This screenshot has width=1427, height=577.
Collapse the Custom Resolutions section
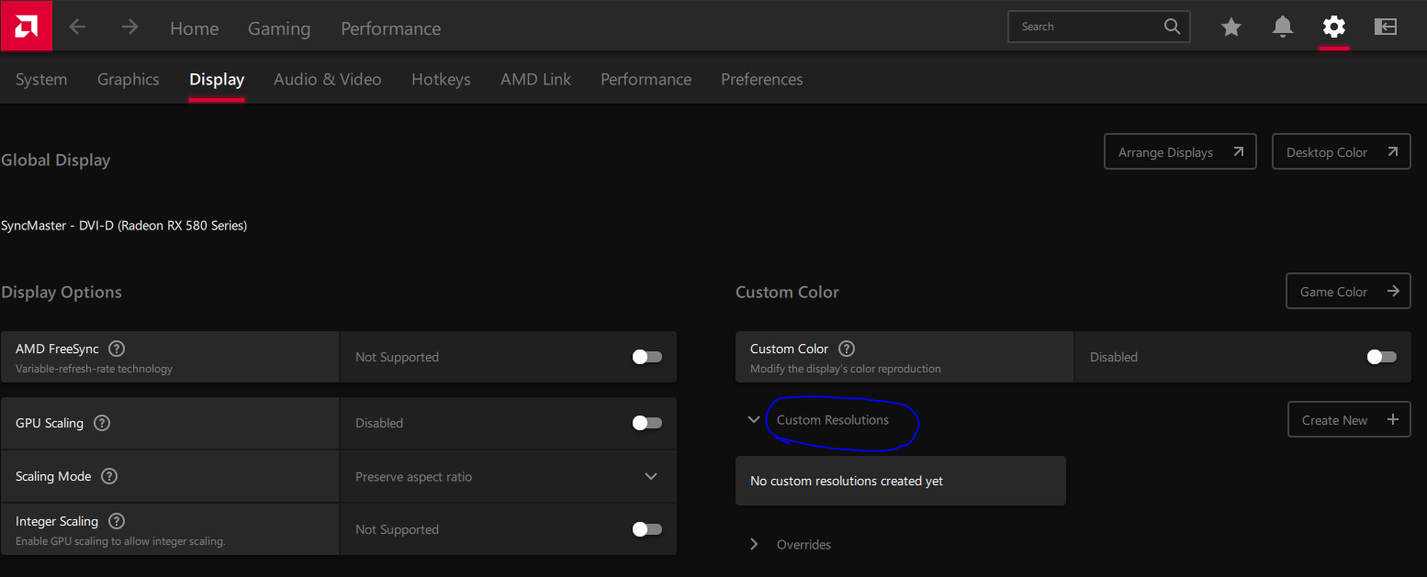[x=754, y=420]
